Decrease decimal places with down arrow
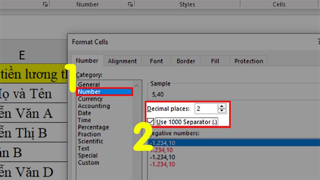 click(x=222, y=111)
